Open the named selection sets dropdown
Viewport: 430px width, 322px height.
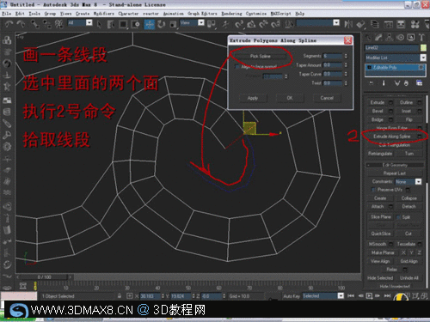(336, 22)
